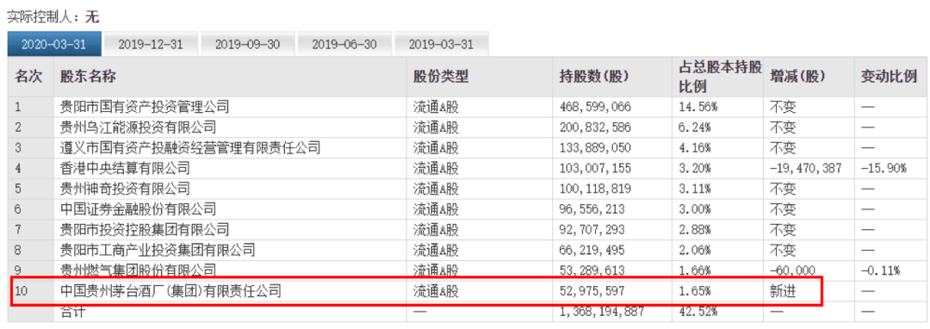Screen dimensions: 930x329
Task: Click the total percentage 42.52%
Action: pyautogui.click(x=698, y=311)
